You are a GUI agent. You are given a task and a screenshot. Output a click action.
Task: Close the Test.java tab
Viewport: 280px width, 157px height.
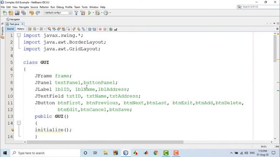click(x=22, y=24)
